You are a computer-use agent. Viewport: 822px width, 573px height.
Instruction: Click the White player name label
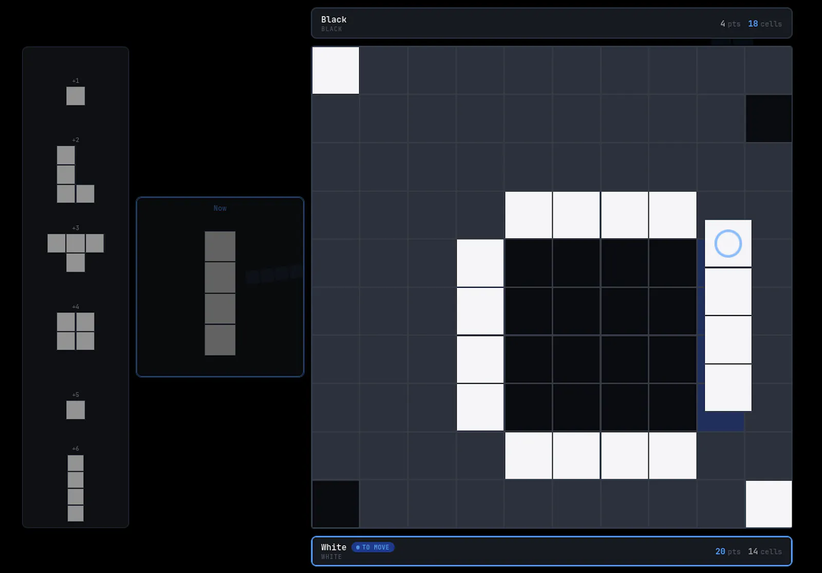(x=334, y=547)
